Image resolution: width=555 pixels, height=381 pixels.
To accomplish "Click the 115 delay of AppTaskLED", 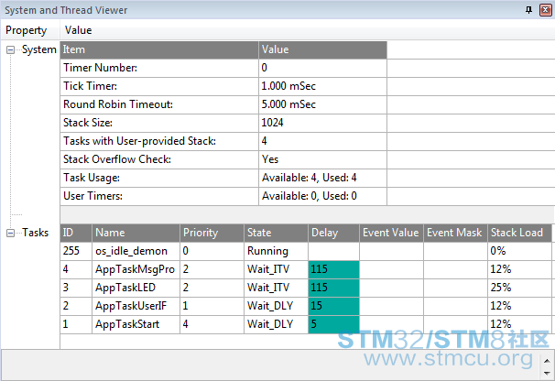I will click(x=333, y=288).
